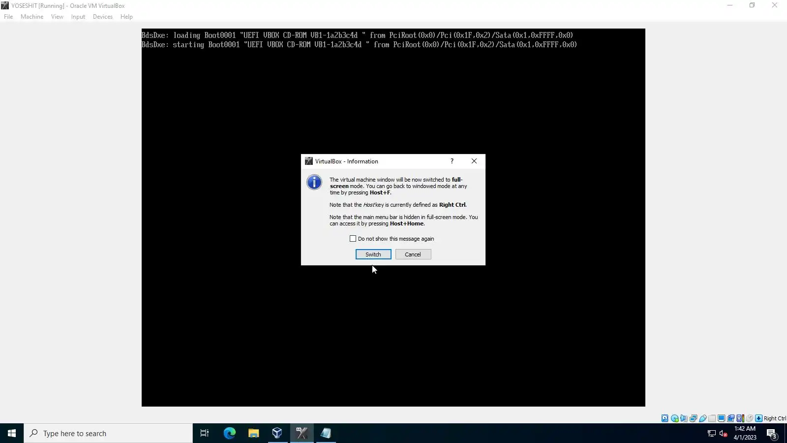The height and width of the screenshot is (443, 787).
Task: Close the VirtualBox Information dialog
Action: click(474, 161)
